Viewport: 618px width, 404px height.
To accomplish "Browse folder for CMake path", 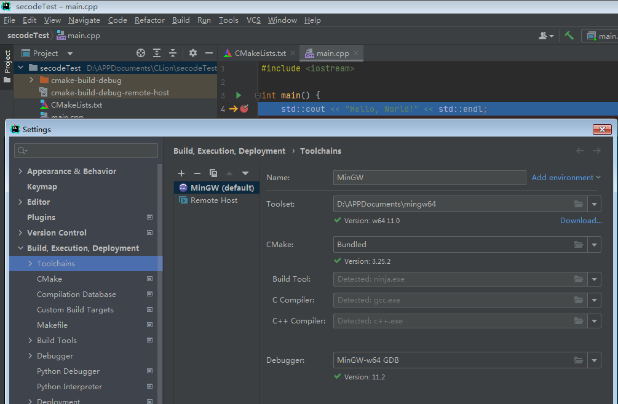I will pyautogui.click(x=578, y=245).
